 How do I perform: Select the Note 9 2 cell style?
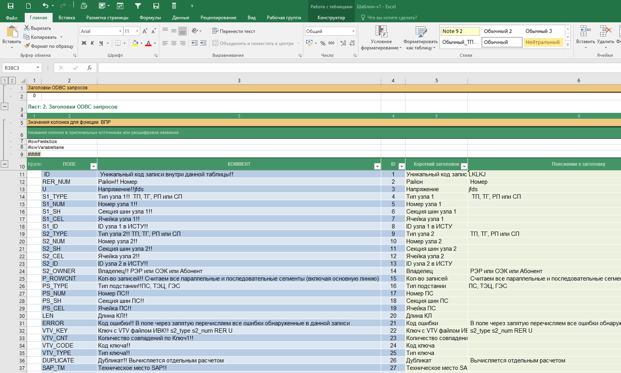point(460,31)
